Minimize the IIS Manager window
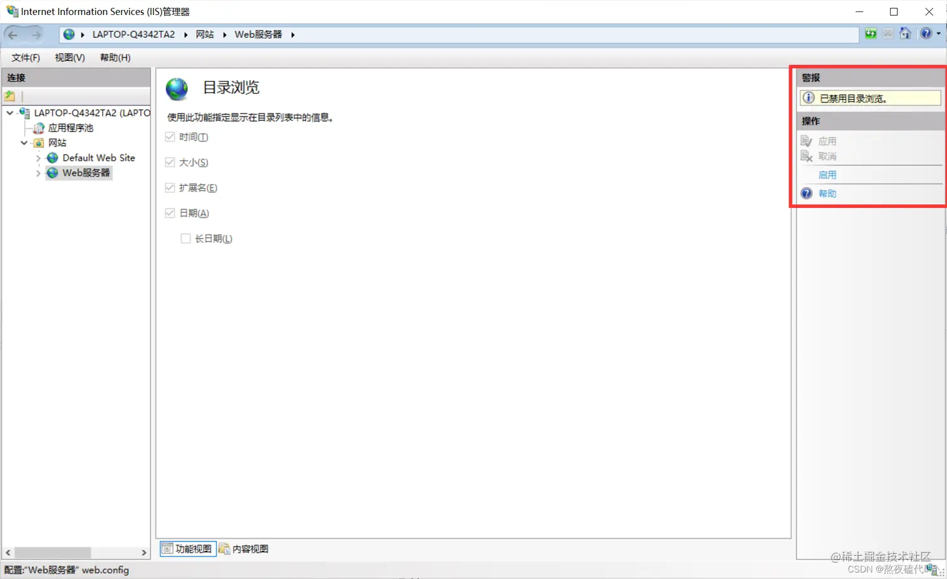Screen dimensions: 947x579 tap(859, 11)
